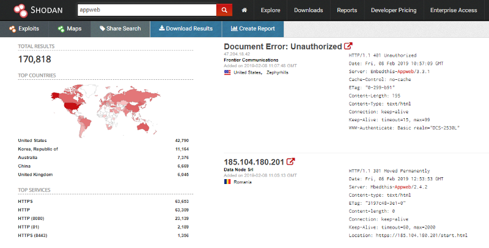Click total results count 170,818
The image size is (489, 248).
pos(35,59)
